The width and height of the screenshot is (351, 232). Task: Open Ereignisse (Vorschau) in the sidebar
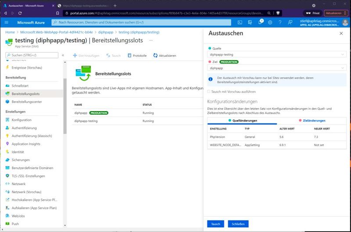27,67
